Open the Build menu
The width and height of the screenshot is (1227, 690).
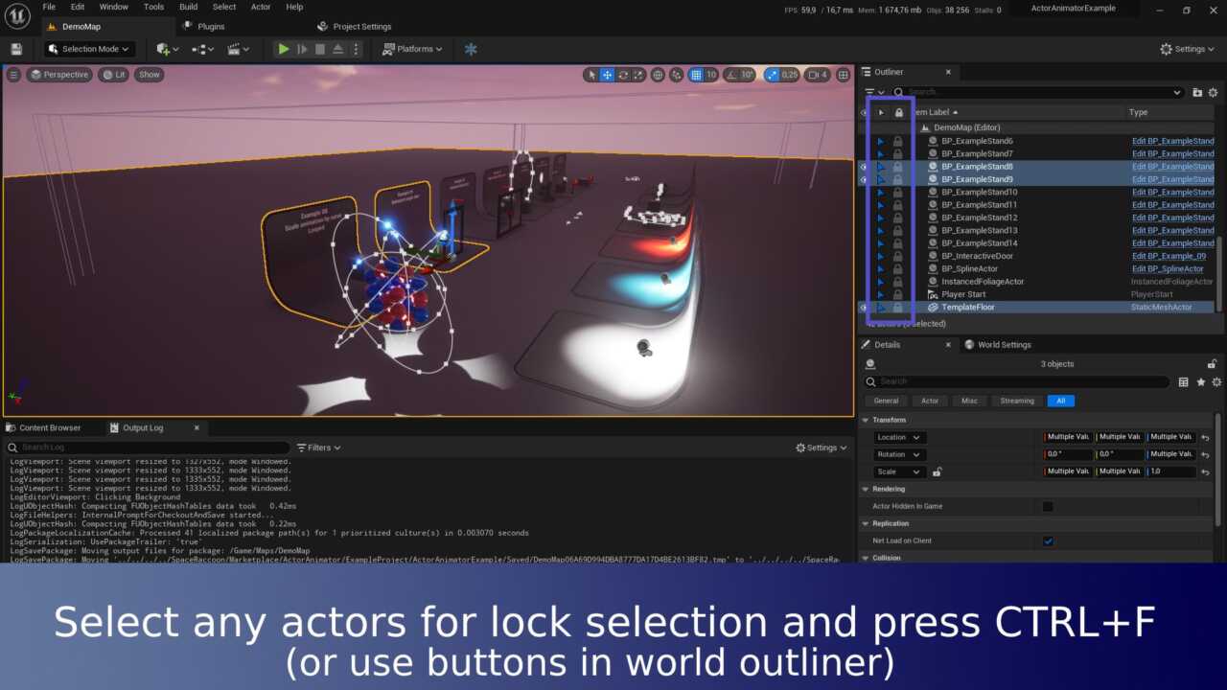[x=190, y=7]
